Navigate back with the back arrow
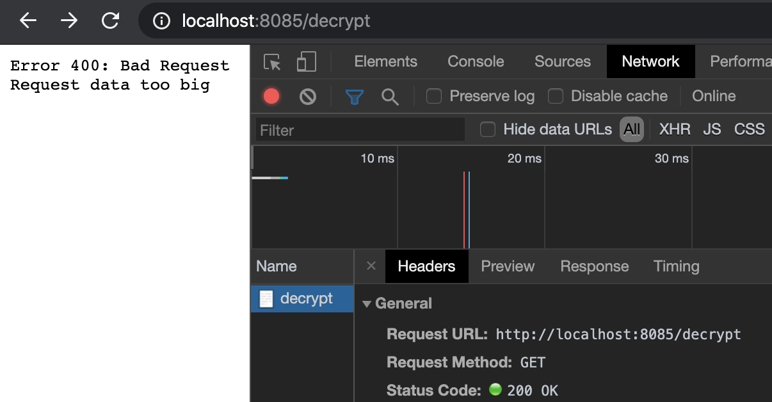This screenshot has width=772, height=402. point(27,20)
